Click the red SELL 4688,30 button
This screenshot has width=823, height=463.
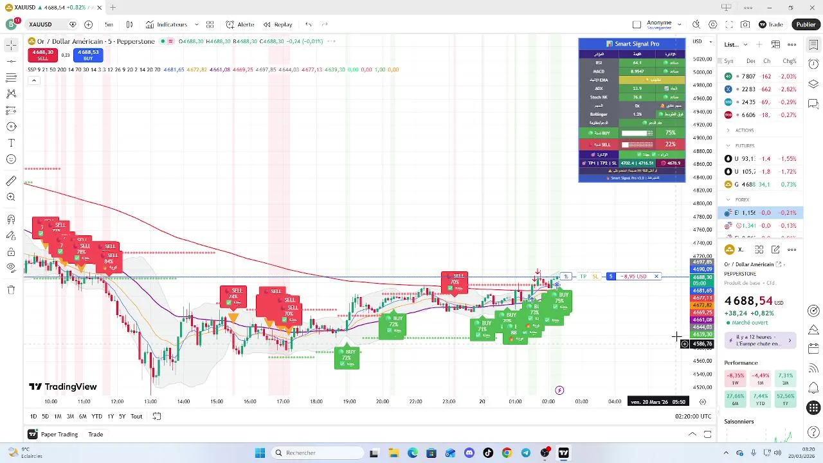[x=43, y=55]
